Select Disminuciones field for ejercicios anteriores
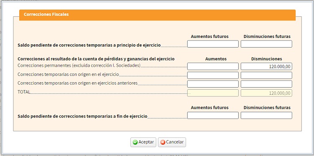 (x=266, y=84)
